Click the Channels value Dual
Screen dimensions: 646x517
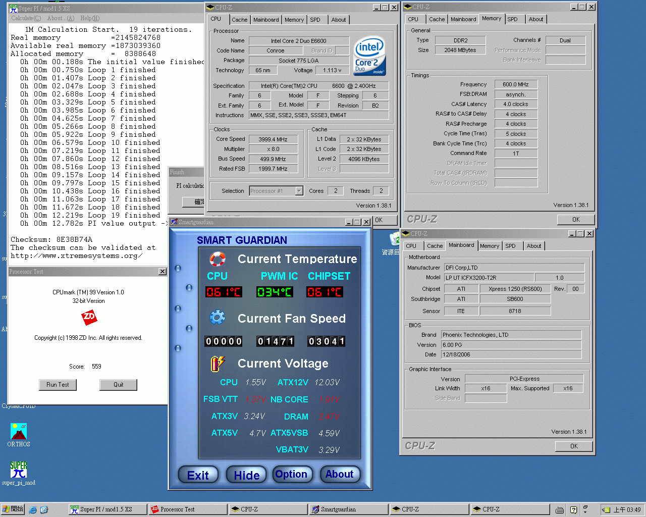565,40
